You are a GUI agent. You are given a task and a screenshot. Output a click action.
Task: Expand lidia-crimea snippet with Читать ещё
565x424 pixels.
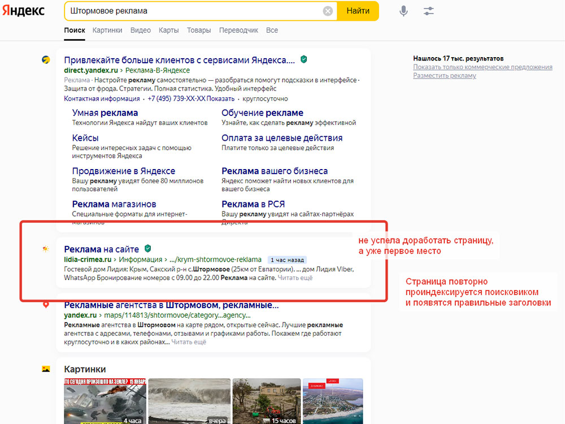click(x=295, y=278)
